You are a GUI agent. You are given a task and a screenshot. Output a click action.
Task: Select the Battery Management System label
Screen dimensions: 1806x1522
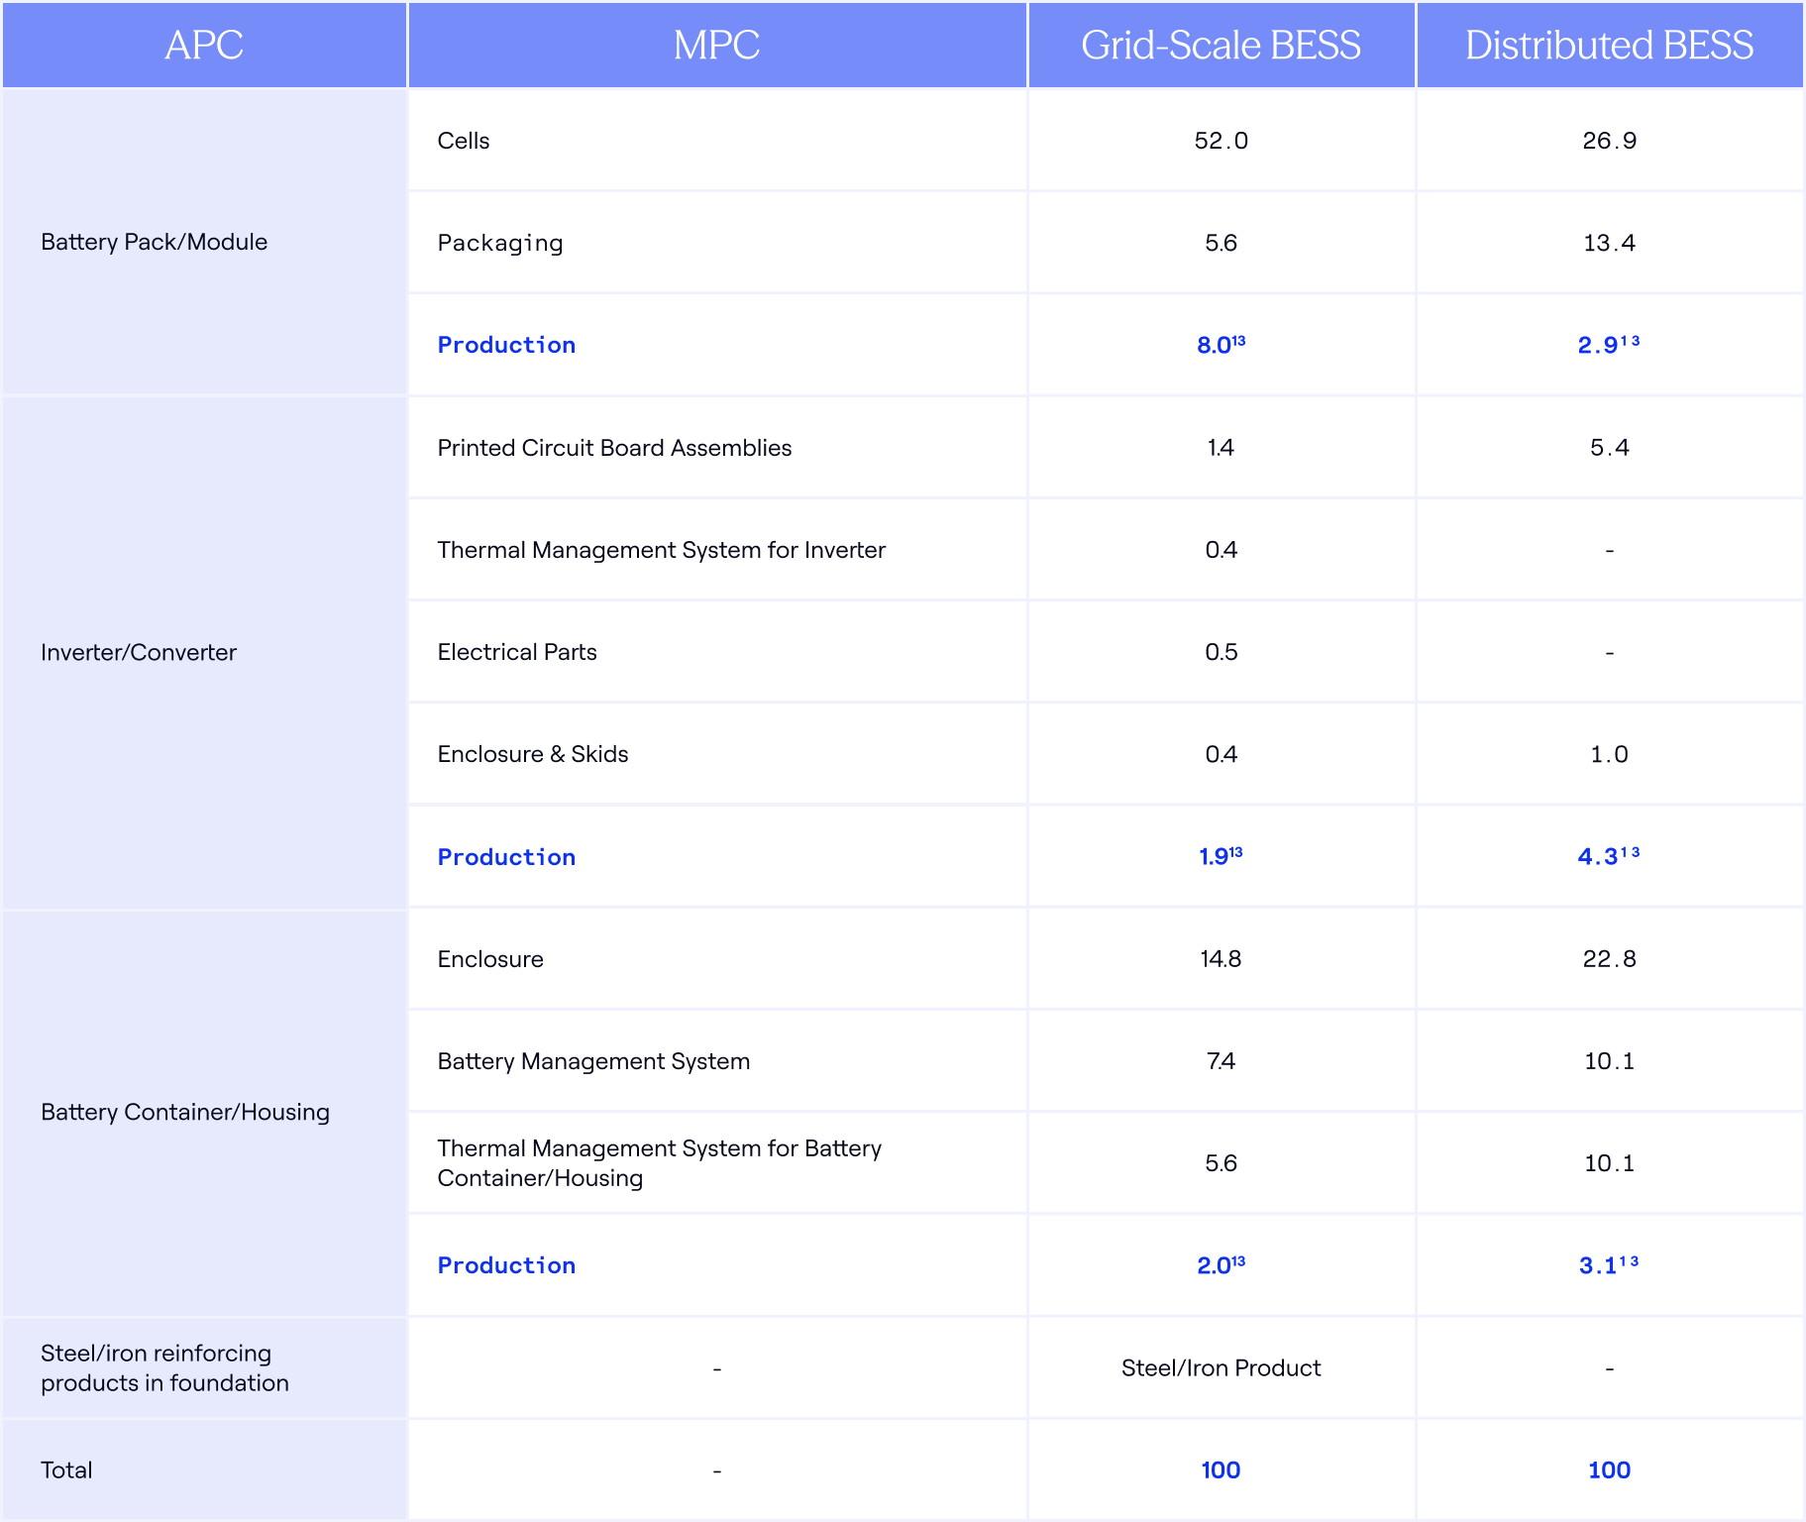coord(593,1061)
